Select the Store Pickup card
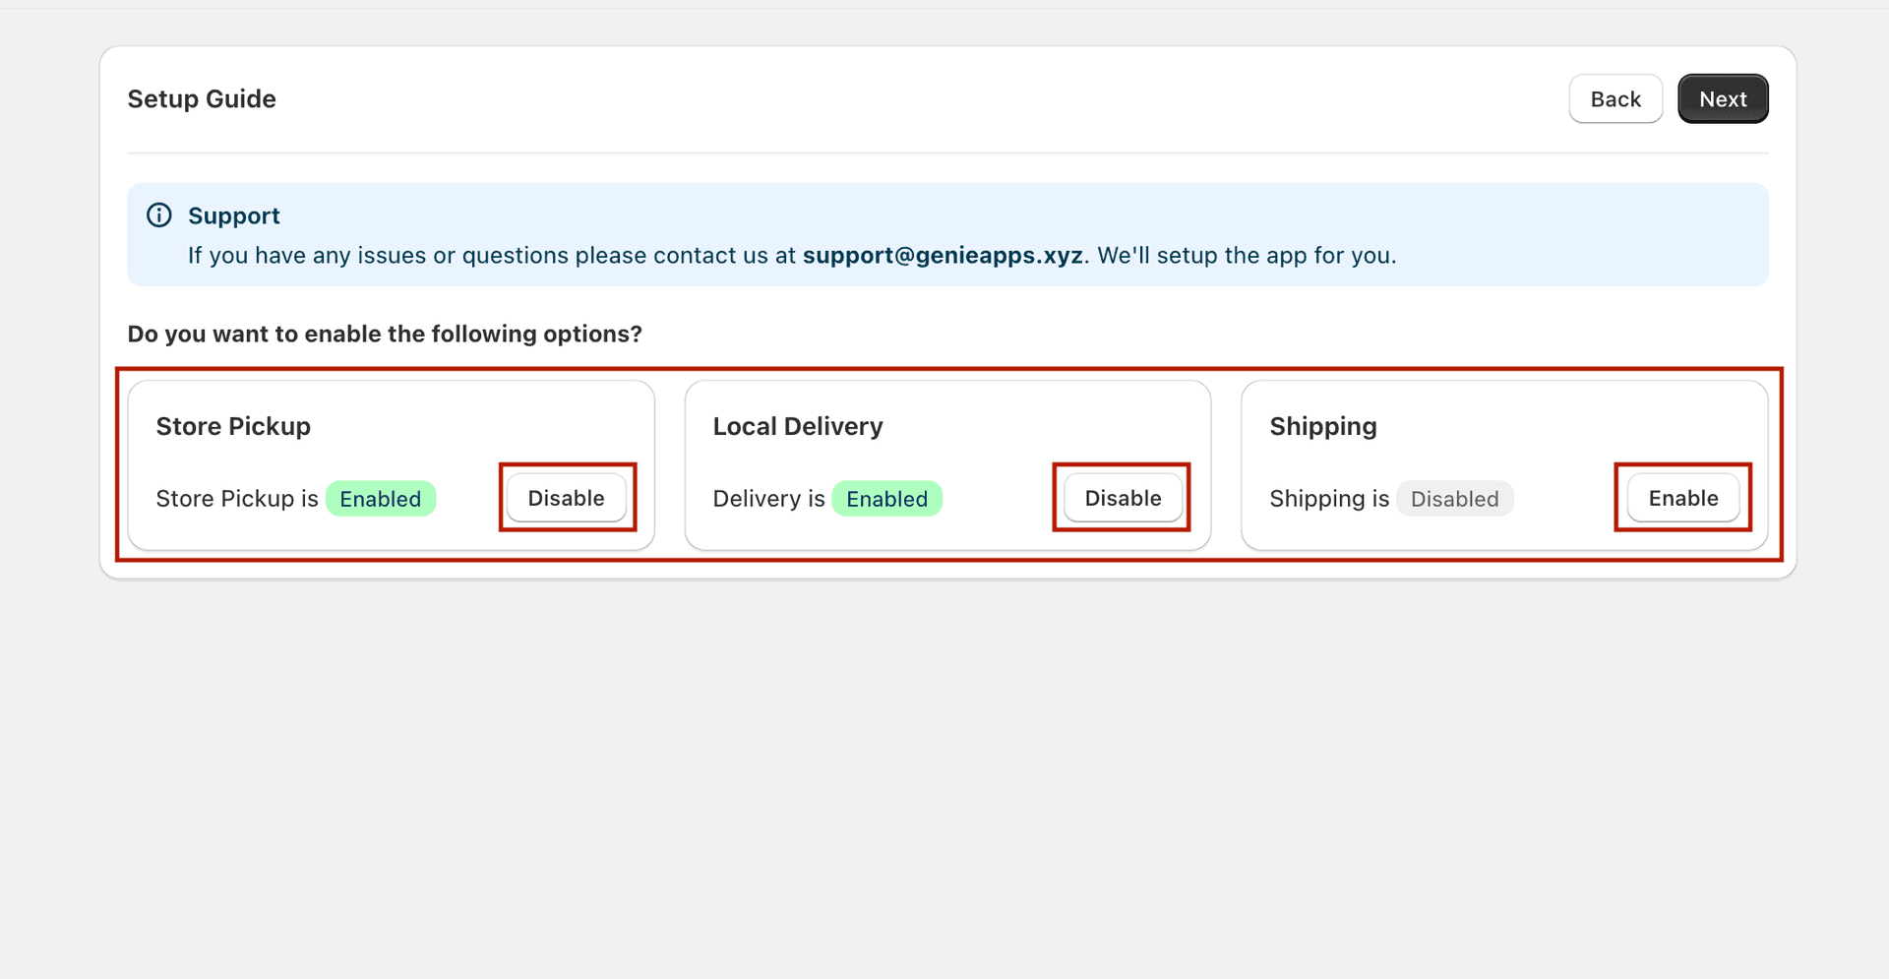The width and height of the screenshot is (1889, 979). point(391,463)
